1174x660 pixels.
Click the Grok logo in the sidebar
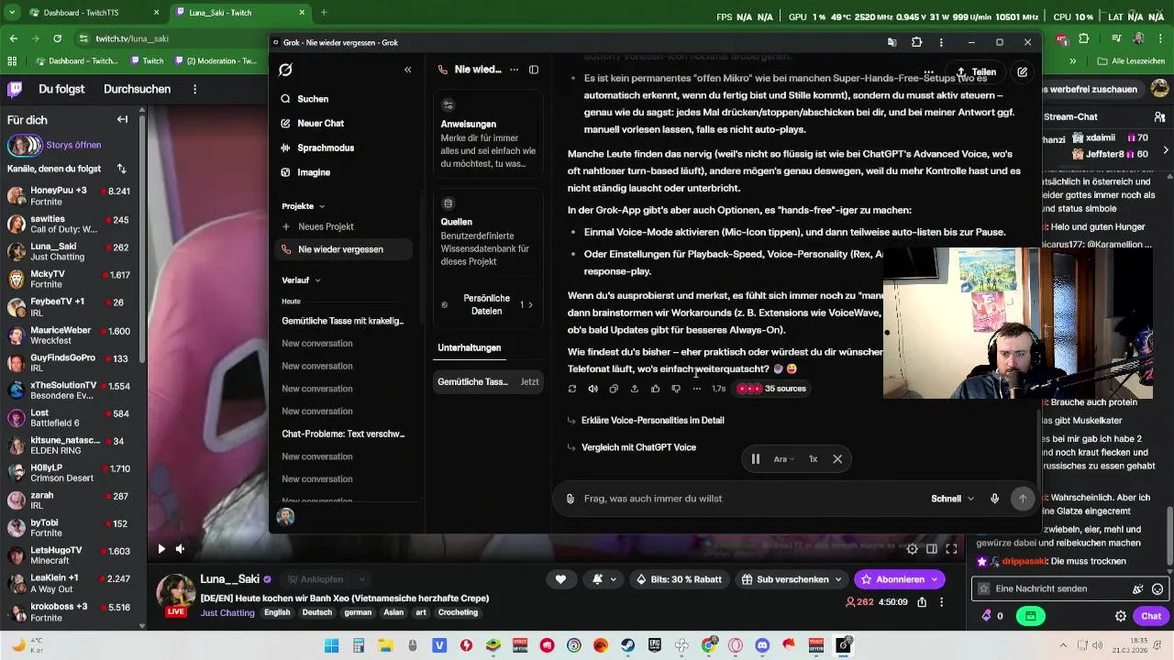coord(285,70)
